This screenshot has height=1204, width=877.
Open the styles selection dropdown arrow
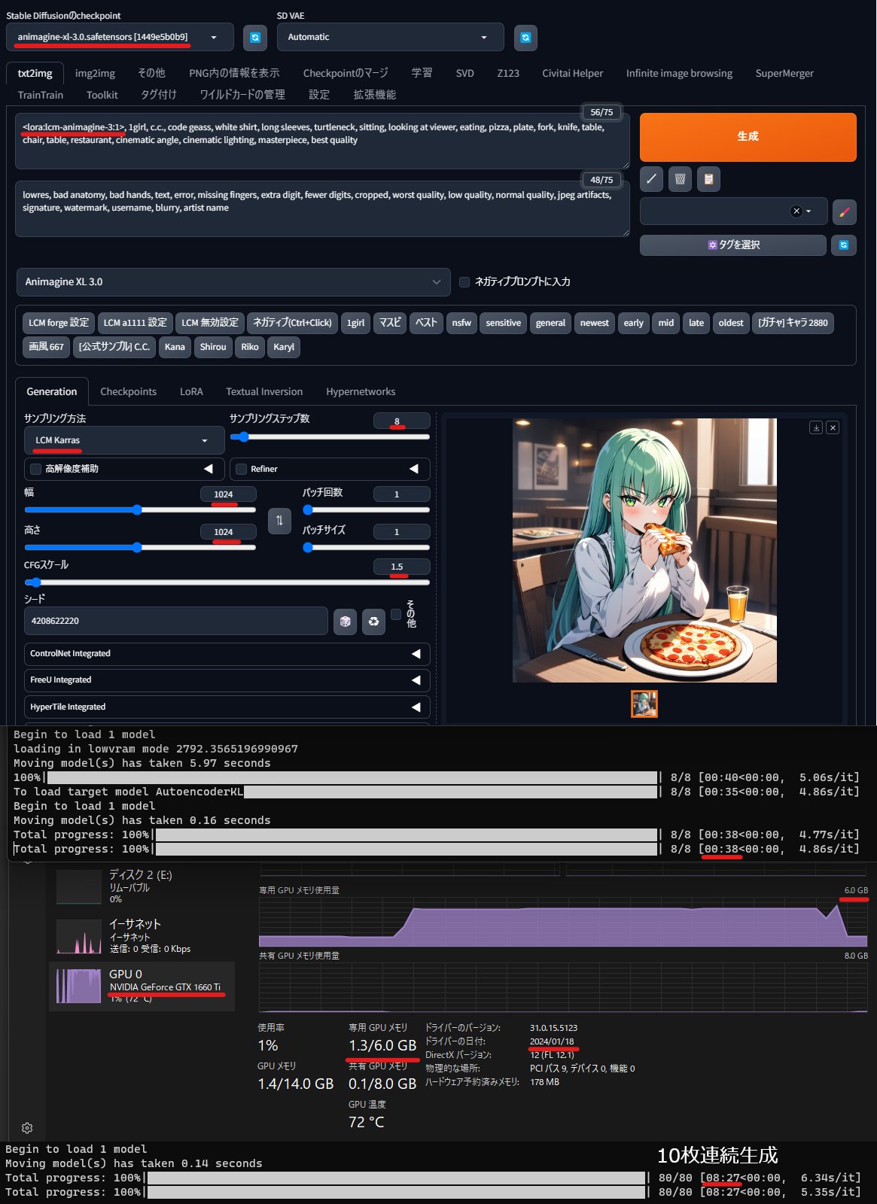coord(808,211)
